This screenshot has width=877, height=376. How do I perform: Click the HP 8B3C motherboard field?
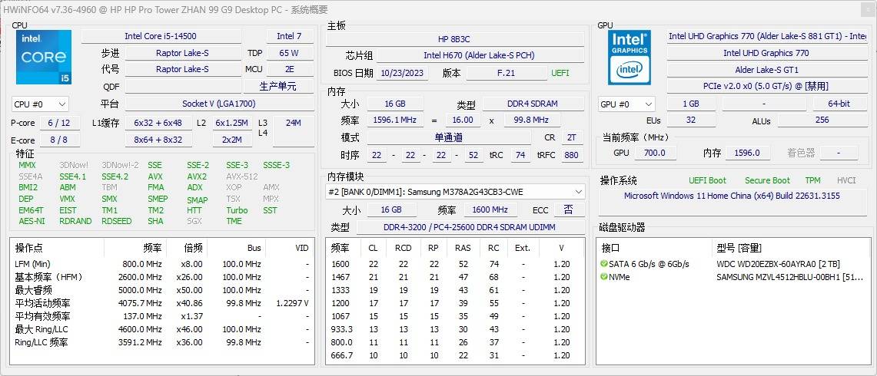click(453, 39)
